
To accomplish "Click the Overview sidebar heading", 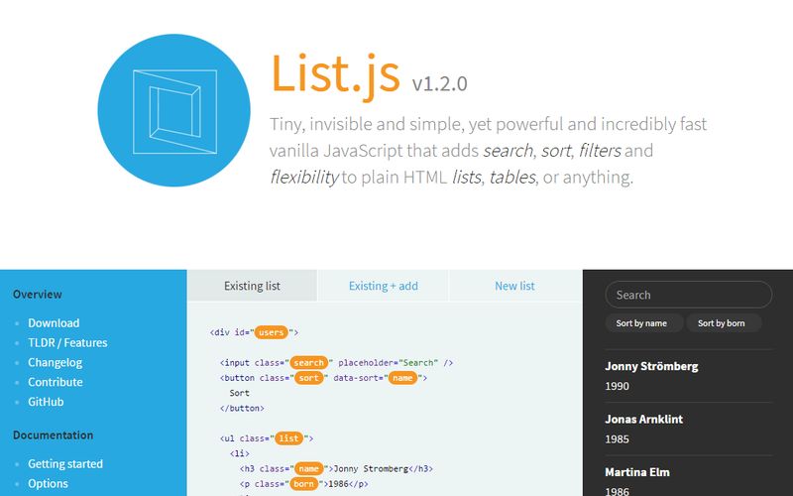I will (x=38, y=295).
